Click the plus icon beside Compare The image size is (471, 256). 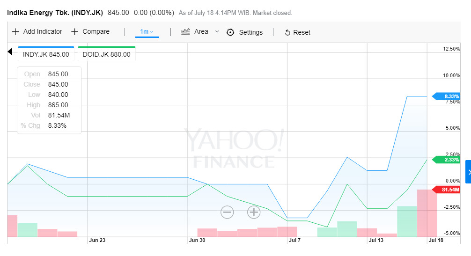click(74, 32)
